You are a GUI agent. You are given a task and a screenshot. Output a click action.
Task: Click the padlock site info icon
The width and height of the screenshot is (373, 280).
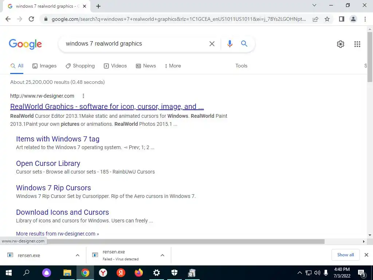pos(46,19)
